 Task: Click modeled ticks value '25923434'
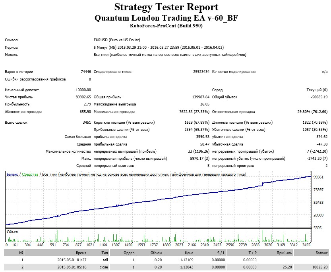tap(201, 72)
